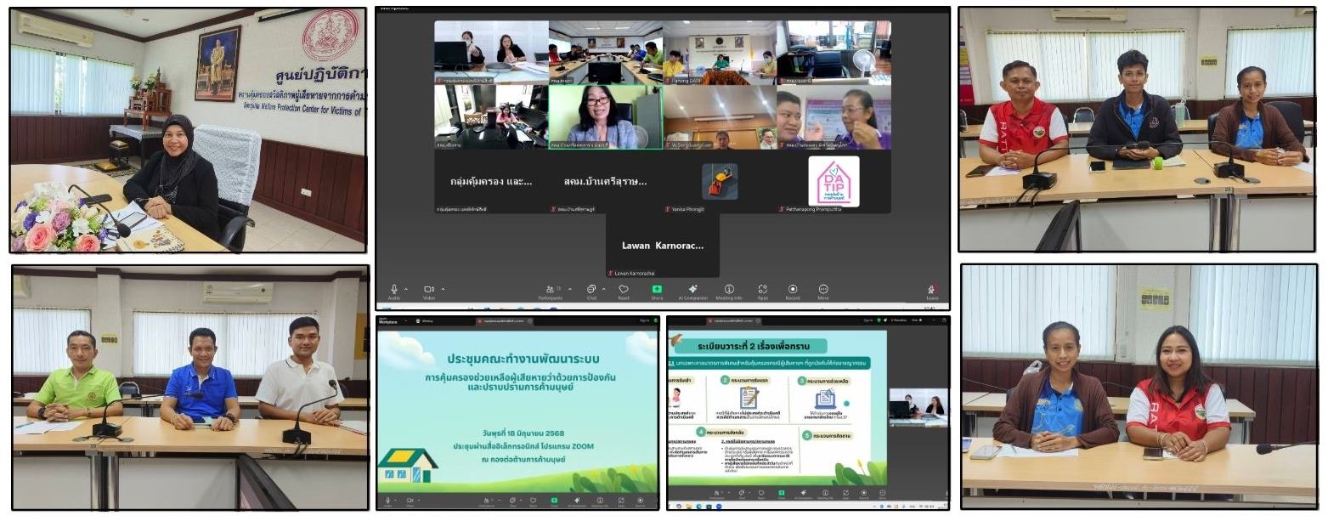The width and height of the screenshot is (1328, 521).
Task: Open Apps in the gallery Zoom window
Action: click(x=762, y=291)
